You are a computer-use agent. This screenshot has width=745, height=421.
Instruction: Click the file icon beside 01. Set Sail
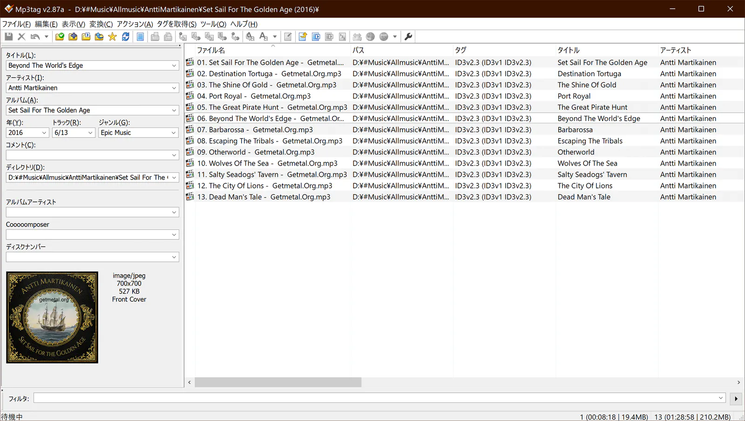pyautogui.click(x=190, y=62)
